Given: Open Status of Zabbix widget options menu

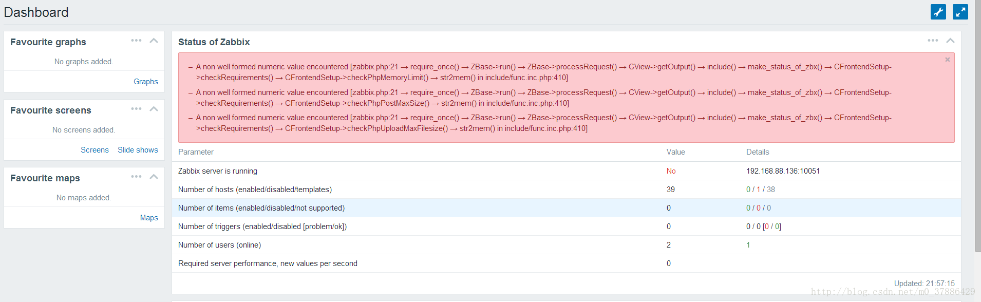Looking at the screenshot, I should 933,41.
